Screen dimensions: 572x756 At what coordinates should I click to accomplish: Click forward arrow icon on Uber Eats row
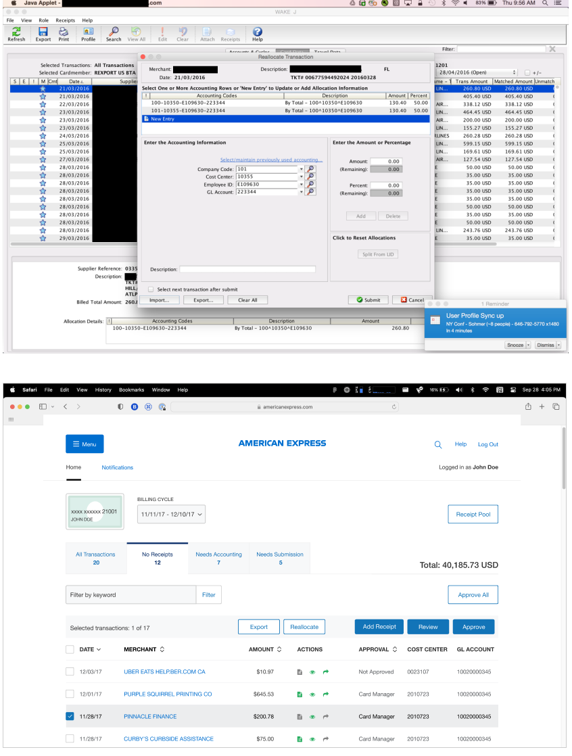326,671
